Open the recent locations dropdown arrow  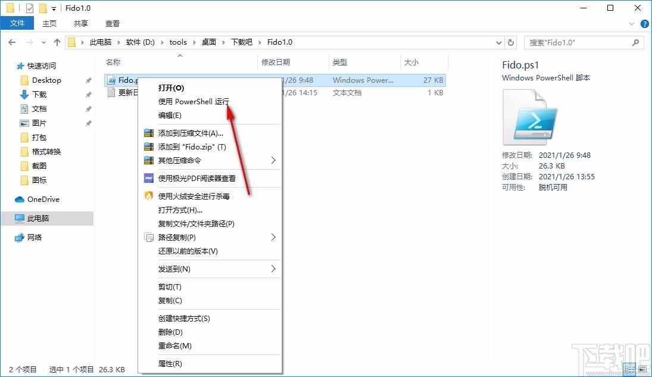(x=43, y=42)
